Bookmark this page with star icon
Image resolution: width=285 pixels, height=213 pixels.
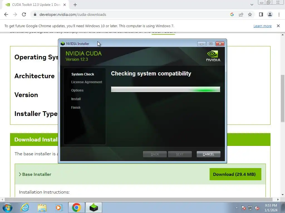250,14
